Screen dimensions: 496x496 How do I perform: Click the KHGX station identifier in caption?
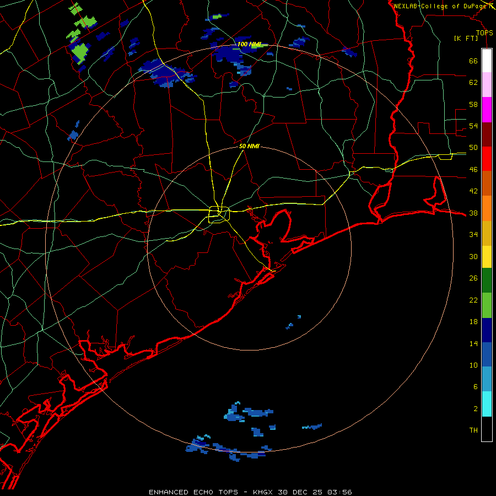click(x=262, y=492)
